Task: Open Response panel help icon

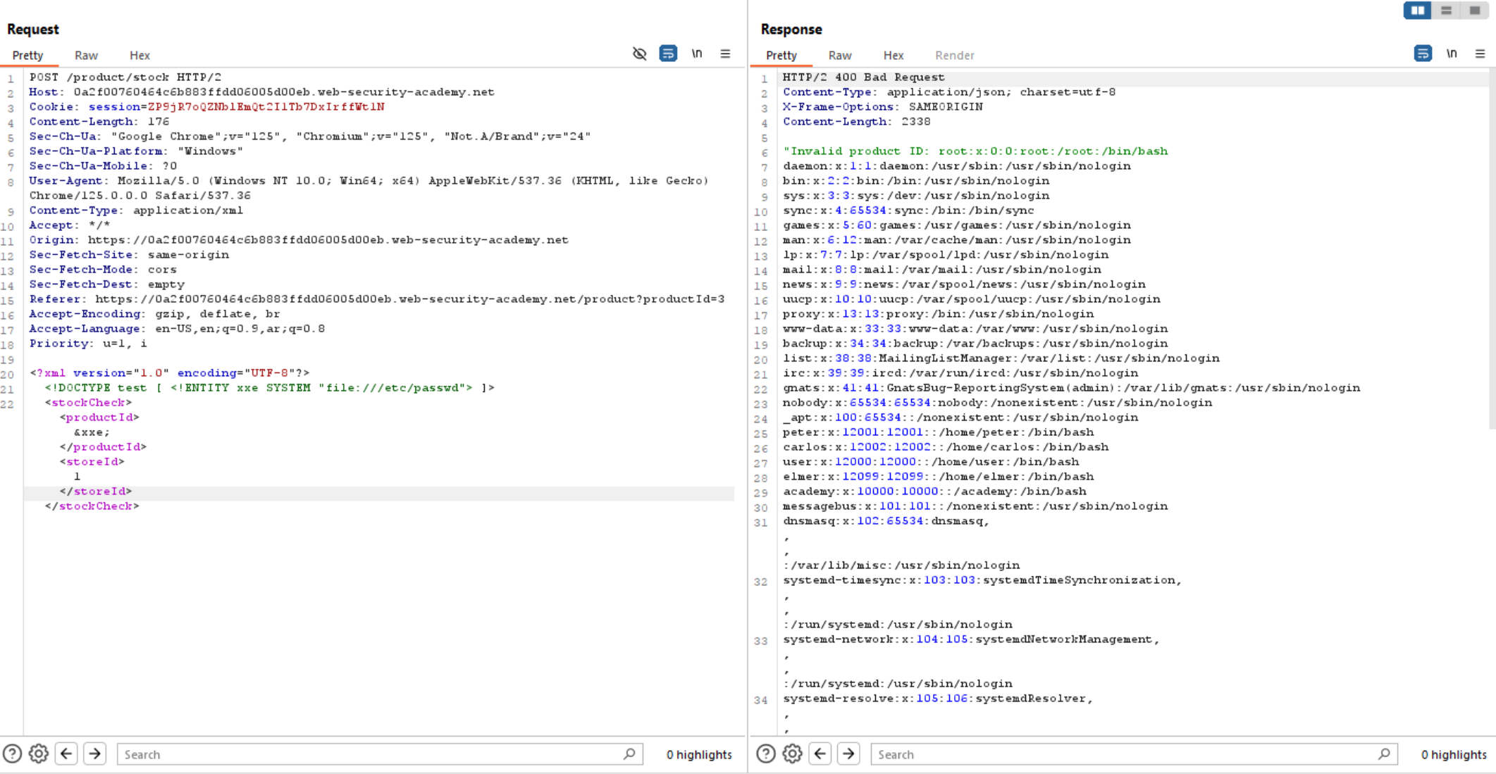Action: pos(766,754)
